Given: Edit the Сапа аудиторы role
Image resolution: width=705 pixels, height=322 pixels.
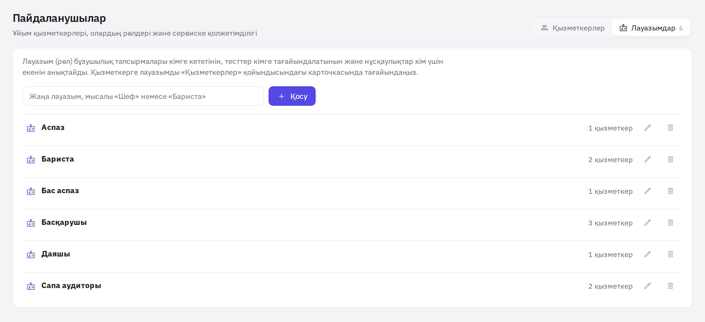Looking at the screenshot, I should click(x=647, y=286).
